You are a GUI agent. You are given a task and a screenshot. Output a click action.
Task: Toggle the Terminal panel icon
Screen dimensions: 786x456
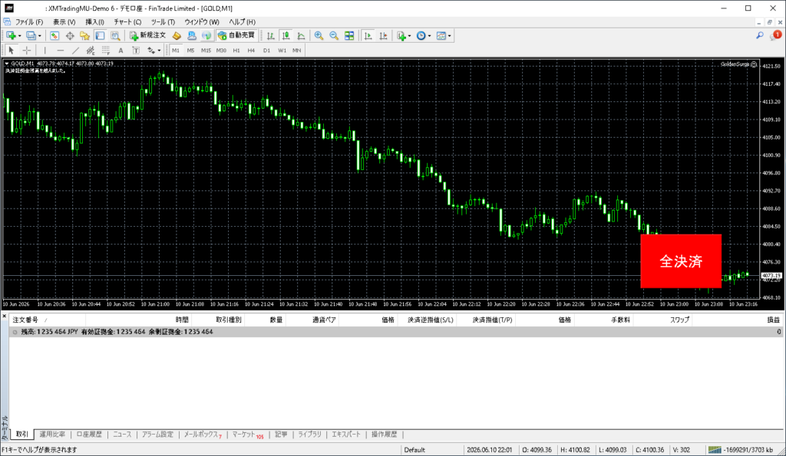[x=101, y=35]
